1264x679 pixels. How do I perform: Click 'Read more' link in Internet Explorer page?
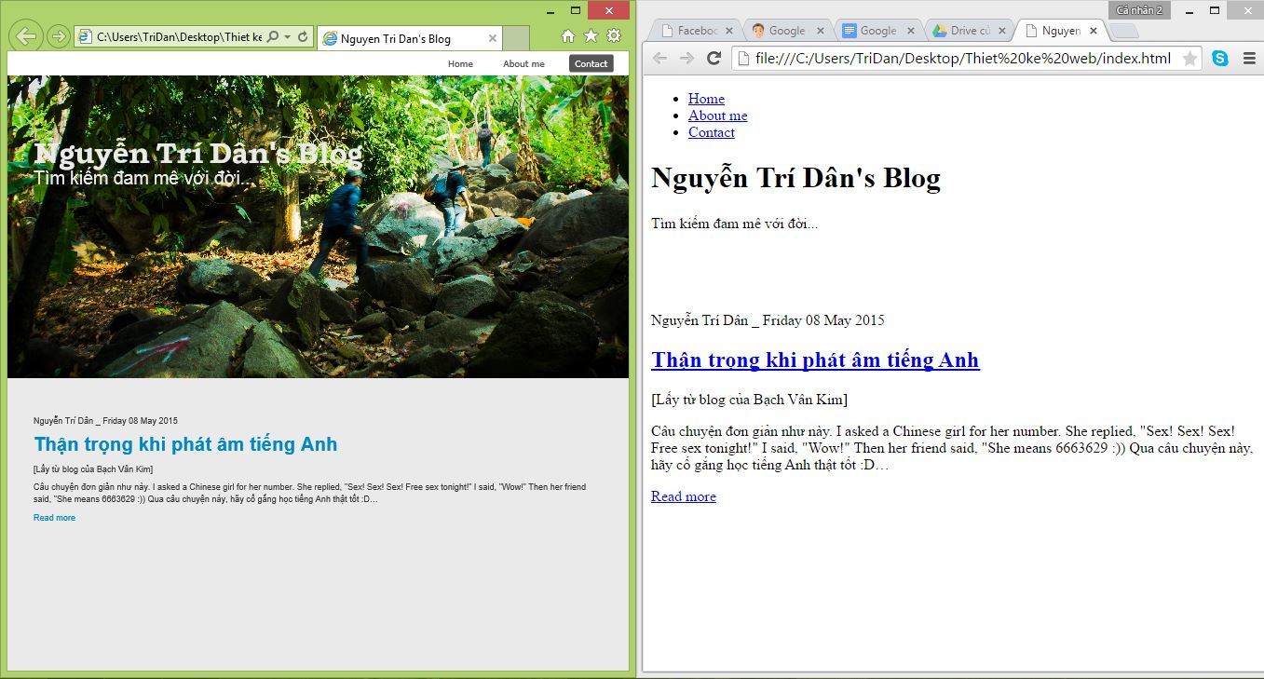(x=54, y=518)
